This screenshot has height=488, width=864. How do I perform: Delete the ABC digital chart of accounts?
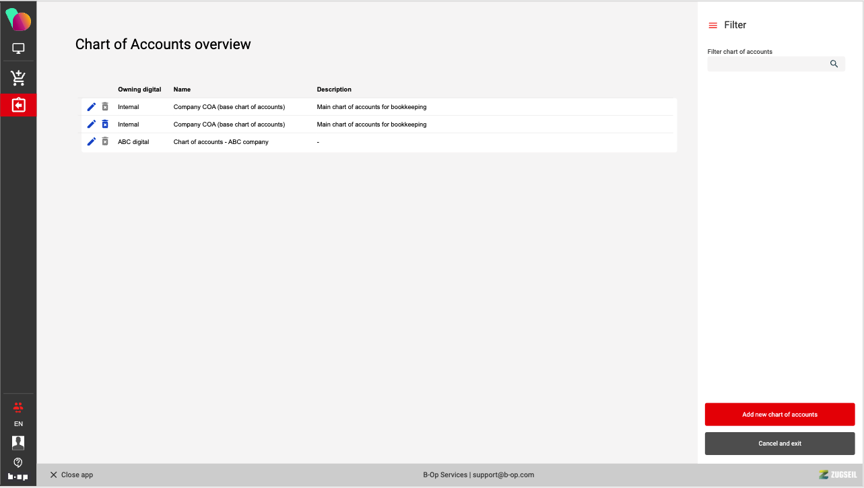tap(105, 142)
